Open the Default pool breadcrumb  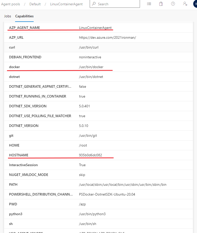tap(35, 4)
